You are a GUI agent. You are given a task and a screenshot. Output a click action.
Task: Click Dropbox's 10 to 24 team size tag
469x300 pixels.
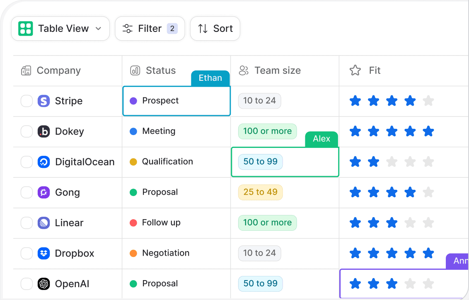[x=260, y=253]
